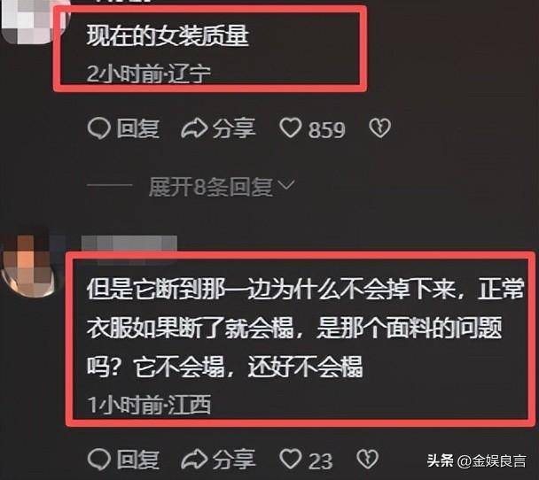Click the share arrow icon under Liaoning comment
The width and height of the screenshot is (539, 480).
(x=194, y=128)
